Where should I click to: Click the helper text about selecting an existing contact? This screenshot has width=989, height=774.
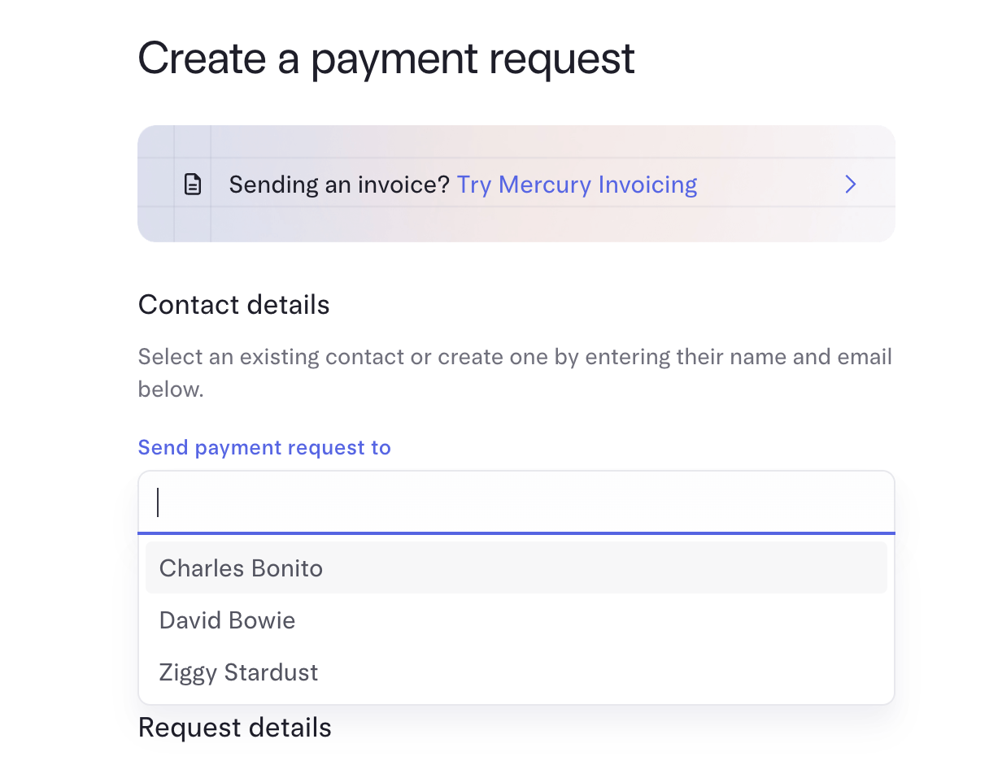515,372
